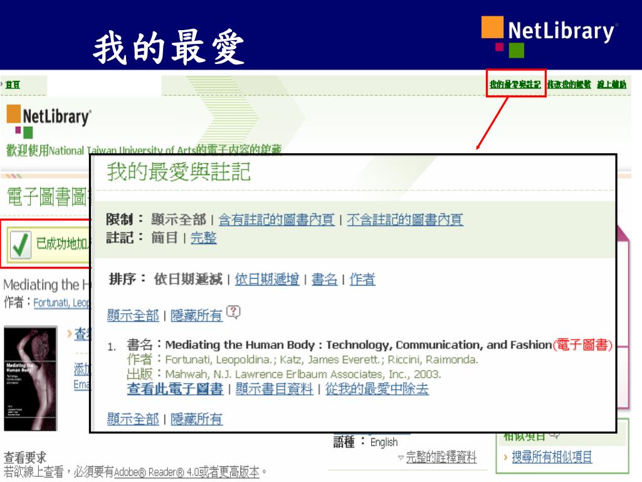
Task: Sort favorites by 書名
Action: [324, 279]
